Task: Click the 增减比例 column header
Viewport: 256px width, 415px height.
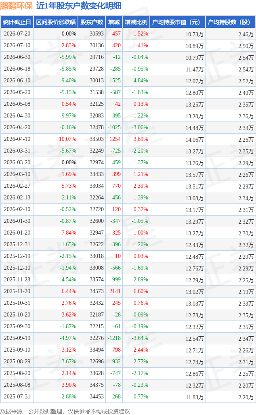Action: [x=136, y=22]
